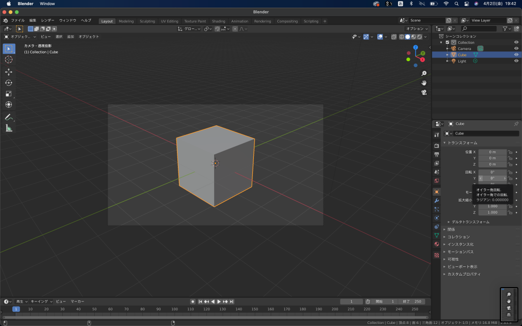This screenshot has width=522, height=326.
Task: Open the Modifier wrench properties tab
Action: click(436, 201)
